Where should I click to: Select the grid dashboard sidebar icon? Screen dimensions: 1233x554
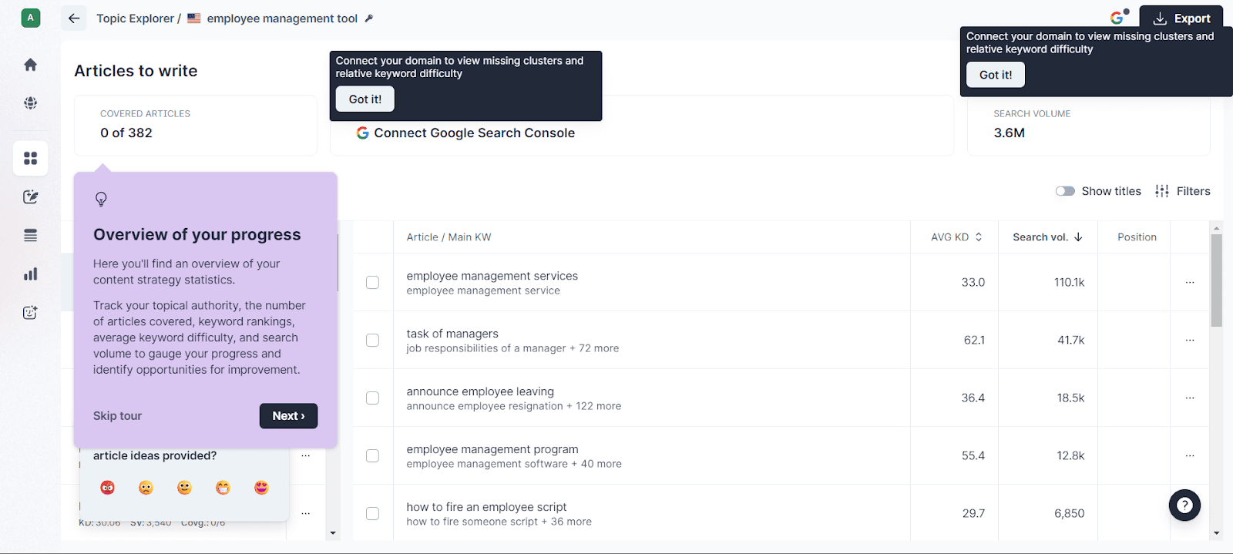click(31, 159)
